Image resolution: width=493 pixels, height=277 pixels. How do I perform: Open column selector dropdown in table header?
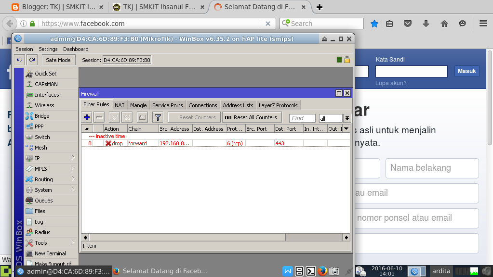346,128
